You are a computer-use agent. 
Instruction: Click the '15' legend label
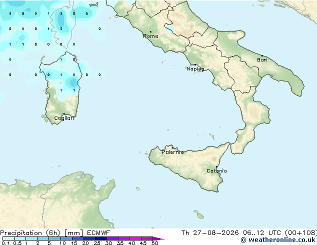[74, 243]
